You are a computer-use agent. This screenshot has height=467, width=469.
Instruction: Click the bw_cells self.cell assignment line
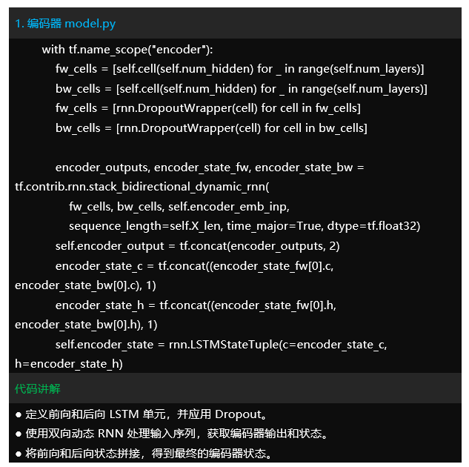click(241, 89)
